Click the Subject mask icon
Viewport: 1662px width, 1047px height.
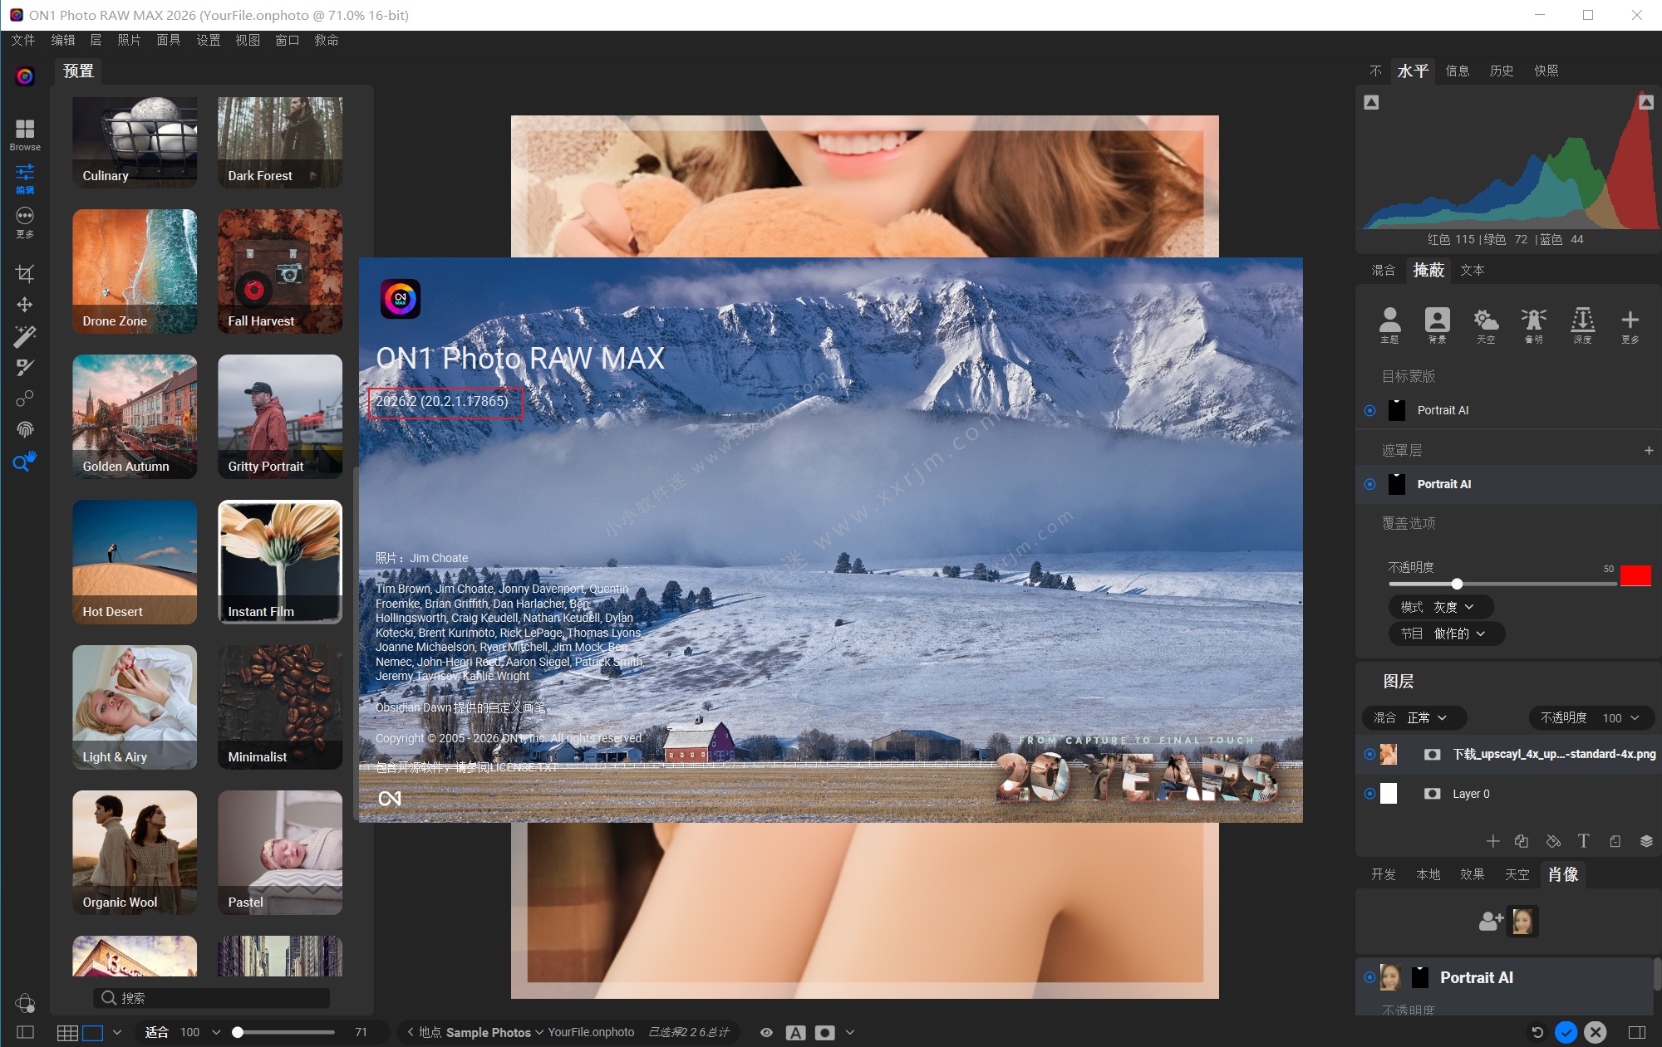1389,323
